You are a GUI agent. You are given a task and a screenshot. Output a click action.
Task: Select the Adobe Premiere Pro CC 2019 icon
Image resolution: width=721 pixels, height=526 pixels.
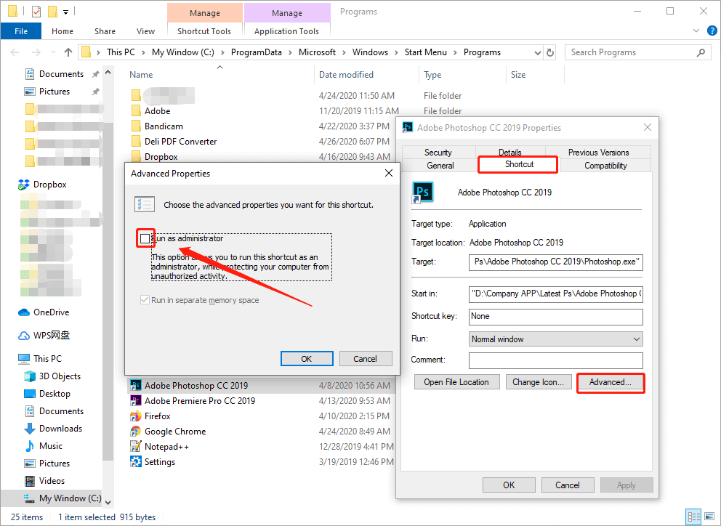pos(136,401)
